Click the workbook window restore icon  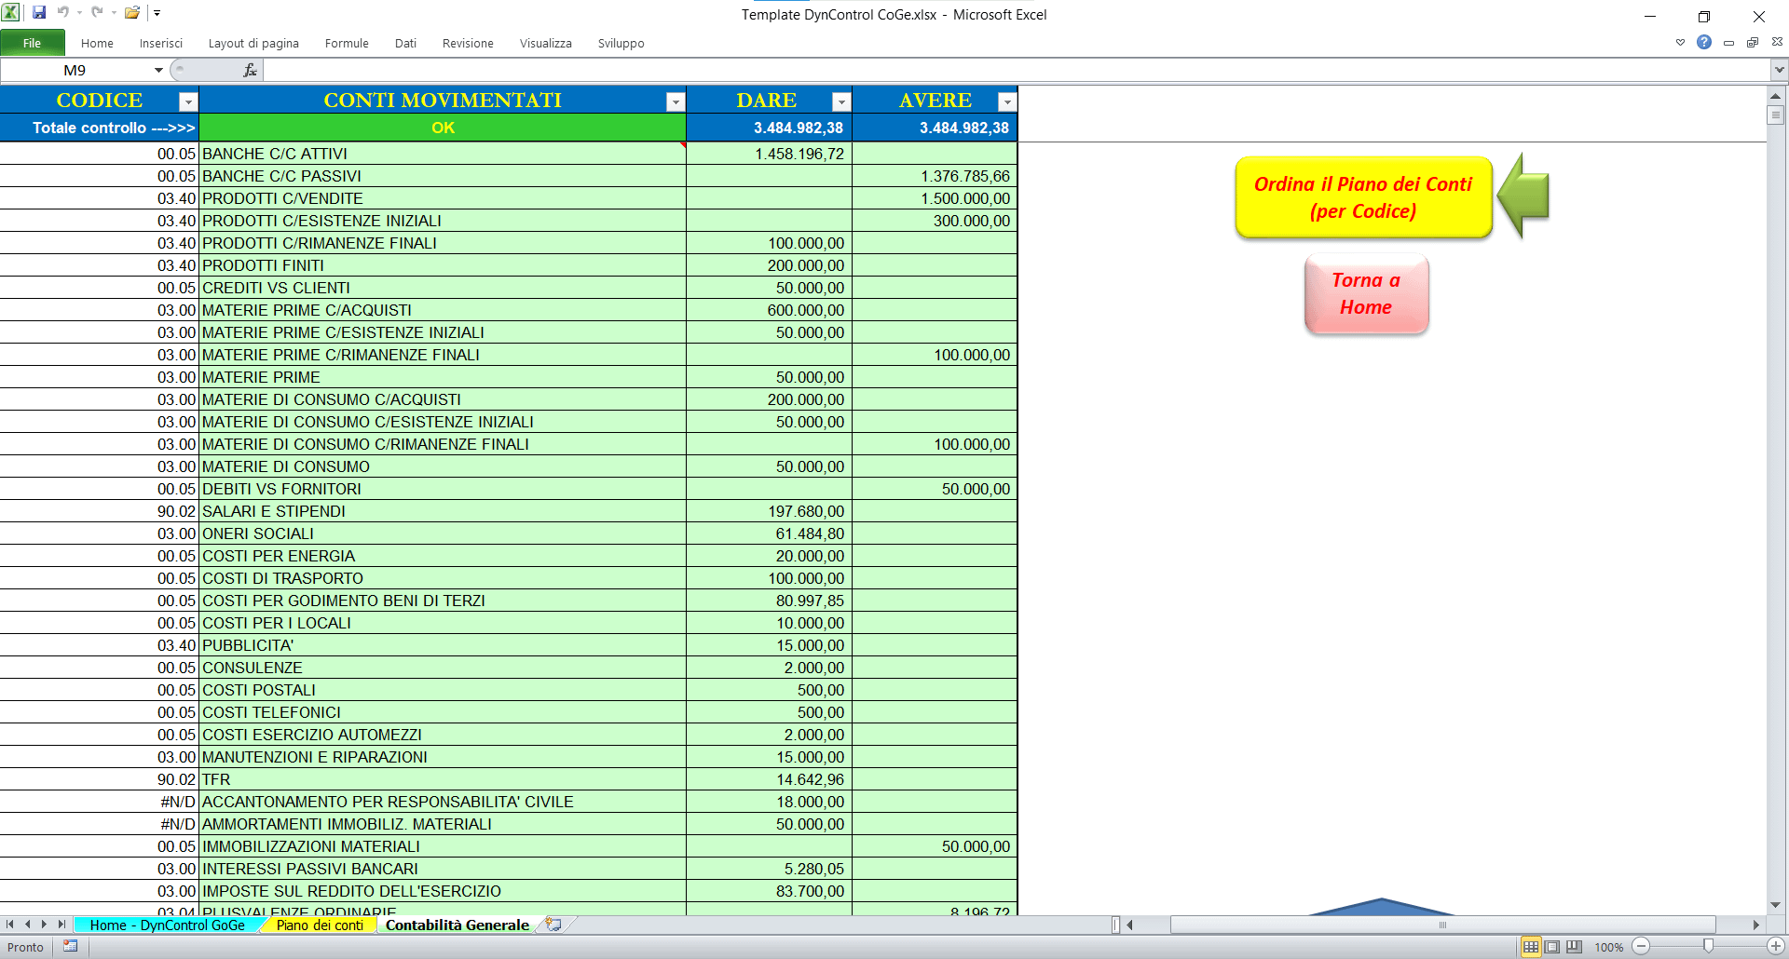point(1753,42)
